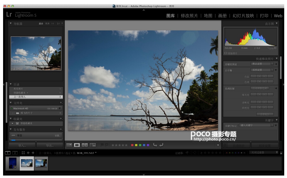Screen dimensions: 287x178
Task: Filter by green label in filter bar
Action: pos(233,153)
